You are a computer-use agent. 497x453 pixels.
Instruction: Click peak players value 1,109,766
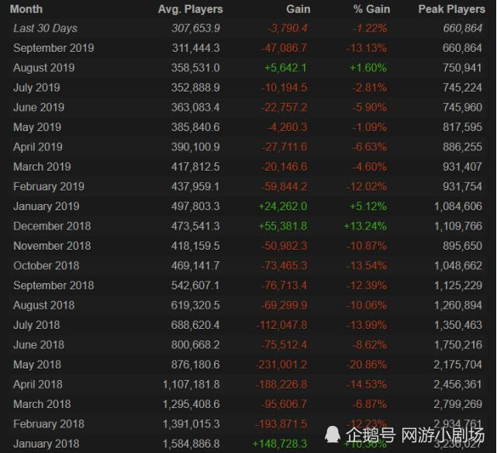tap(458, 226)
